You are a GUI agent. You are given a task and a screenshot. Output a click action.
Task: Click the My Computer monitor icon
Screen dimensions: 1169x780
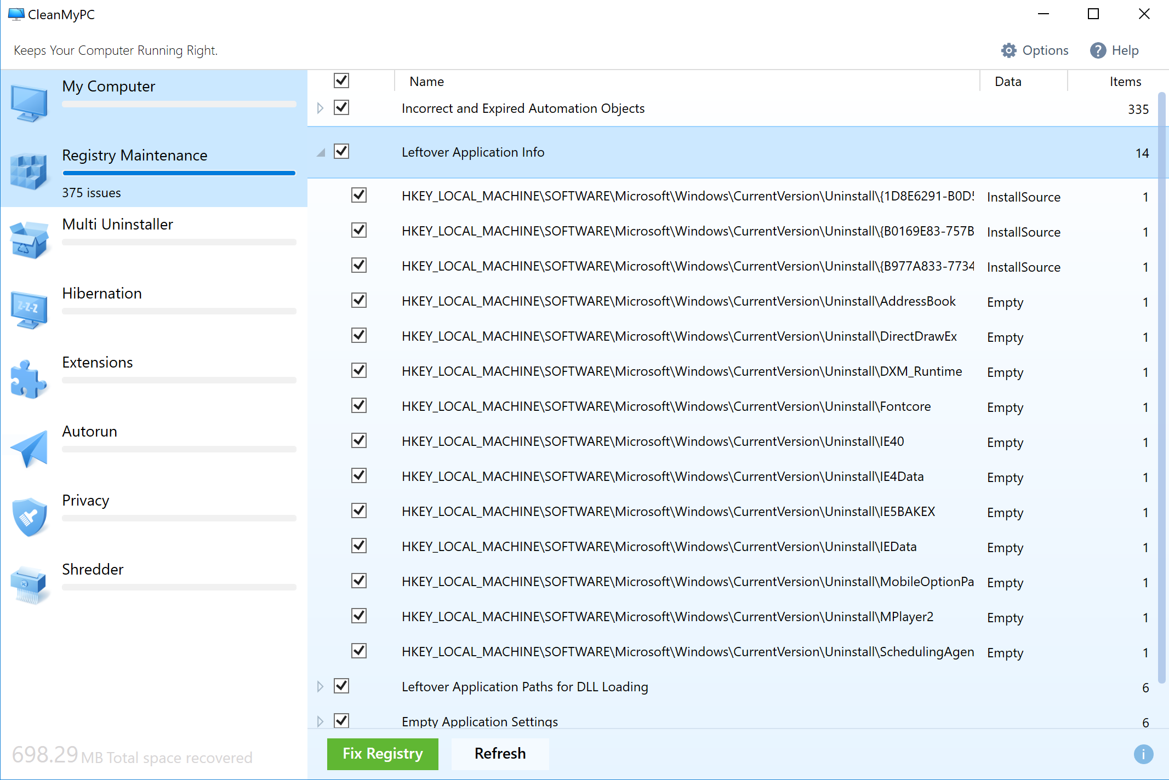tap(29, 103)
